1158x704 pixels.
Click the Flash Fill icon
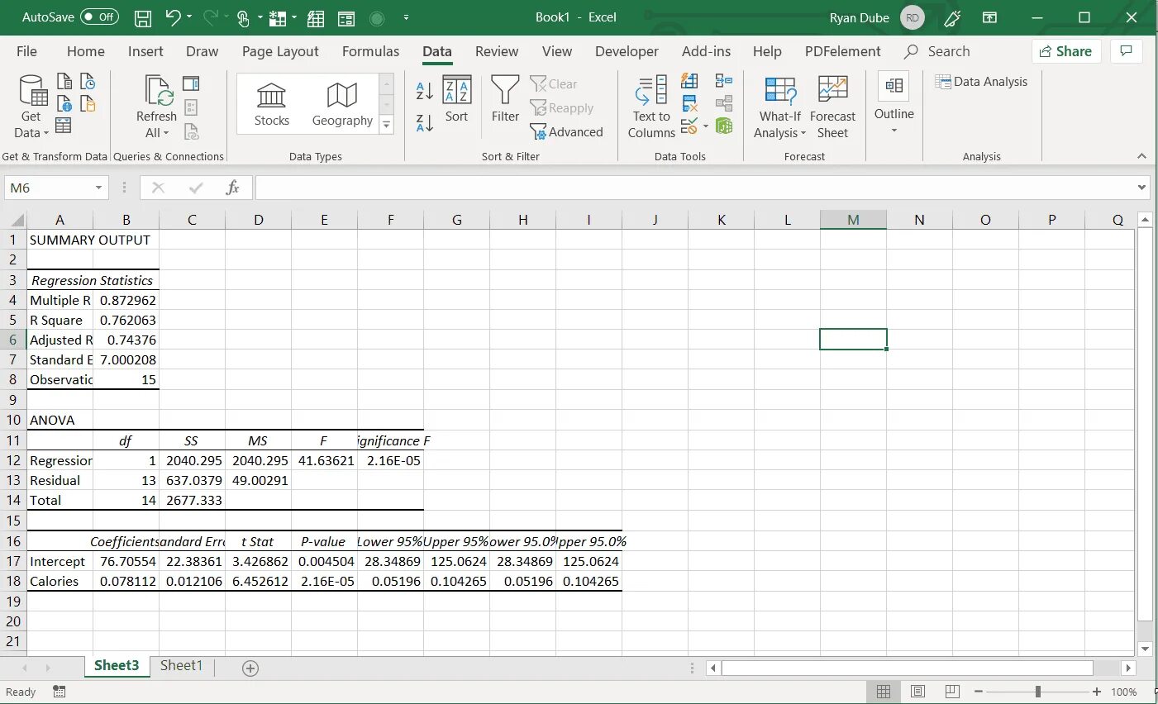[690, 81]
